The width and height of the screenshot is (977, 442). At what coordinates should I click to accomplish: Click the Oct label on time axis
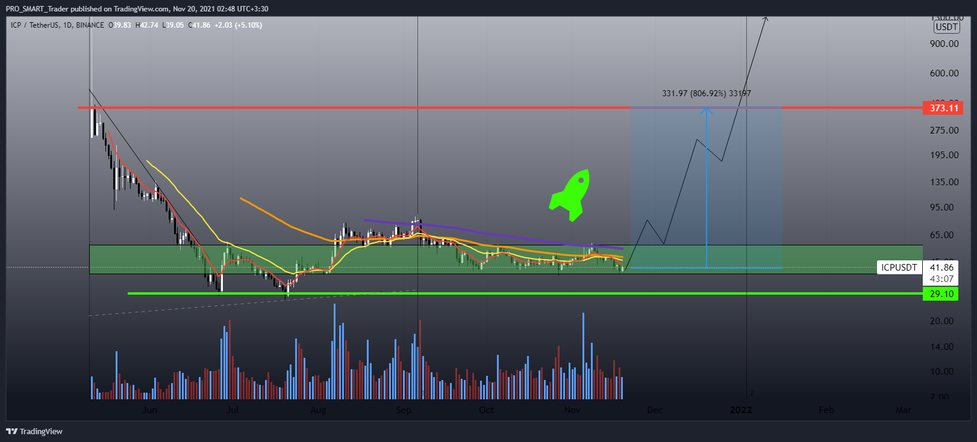pos(486,410)
